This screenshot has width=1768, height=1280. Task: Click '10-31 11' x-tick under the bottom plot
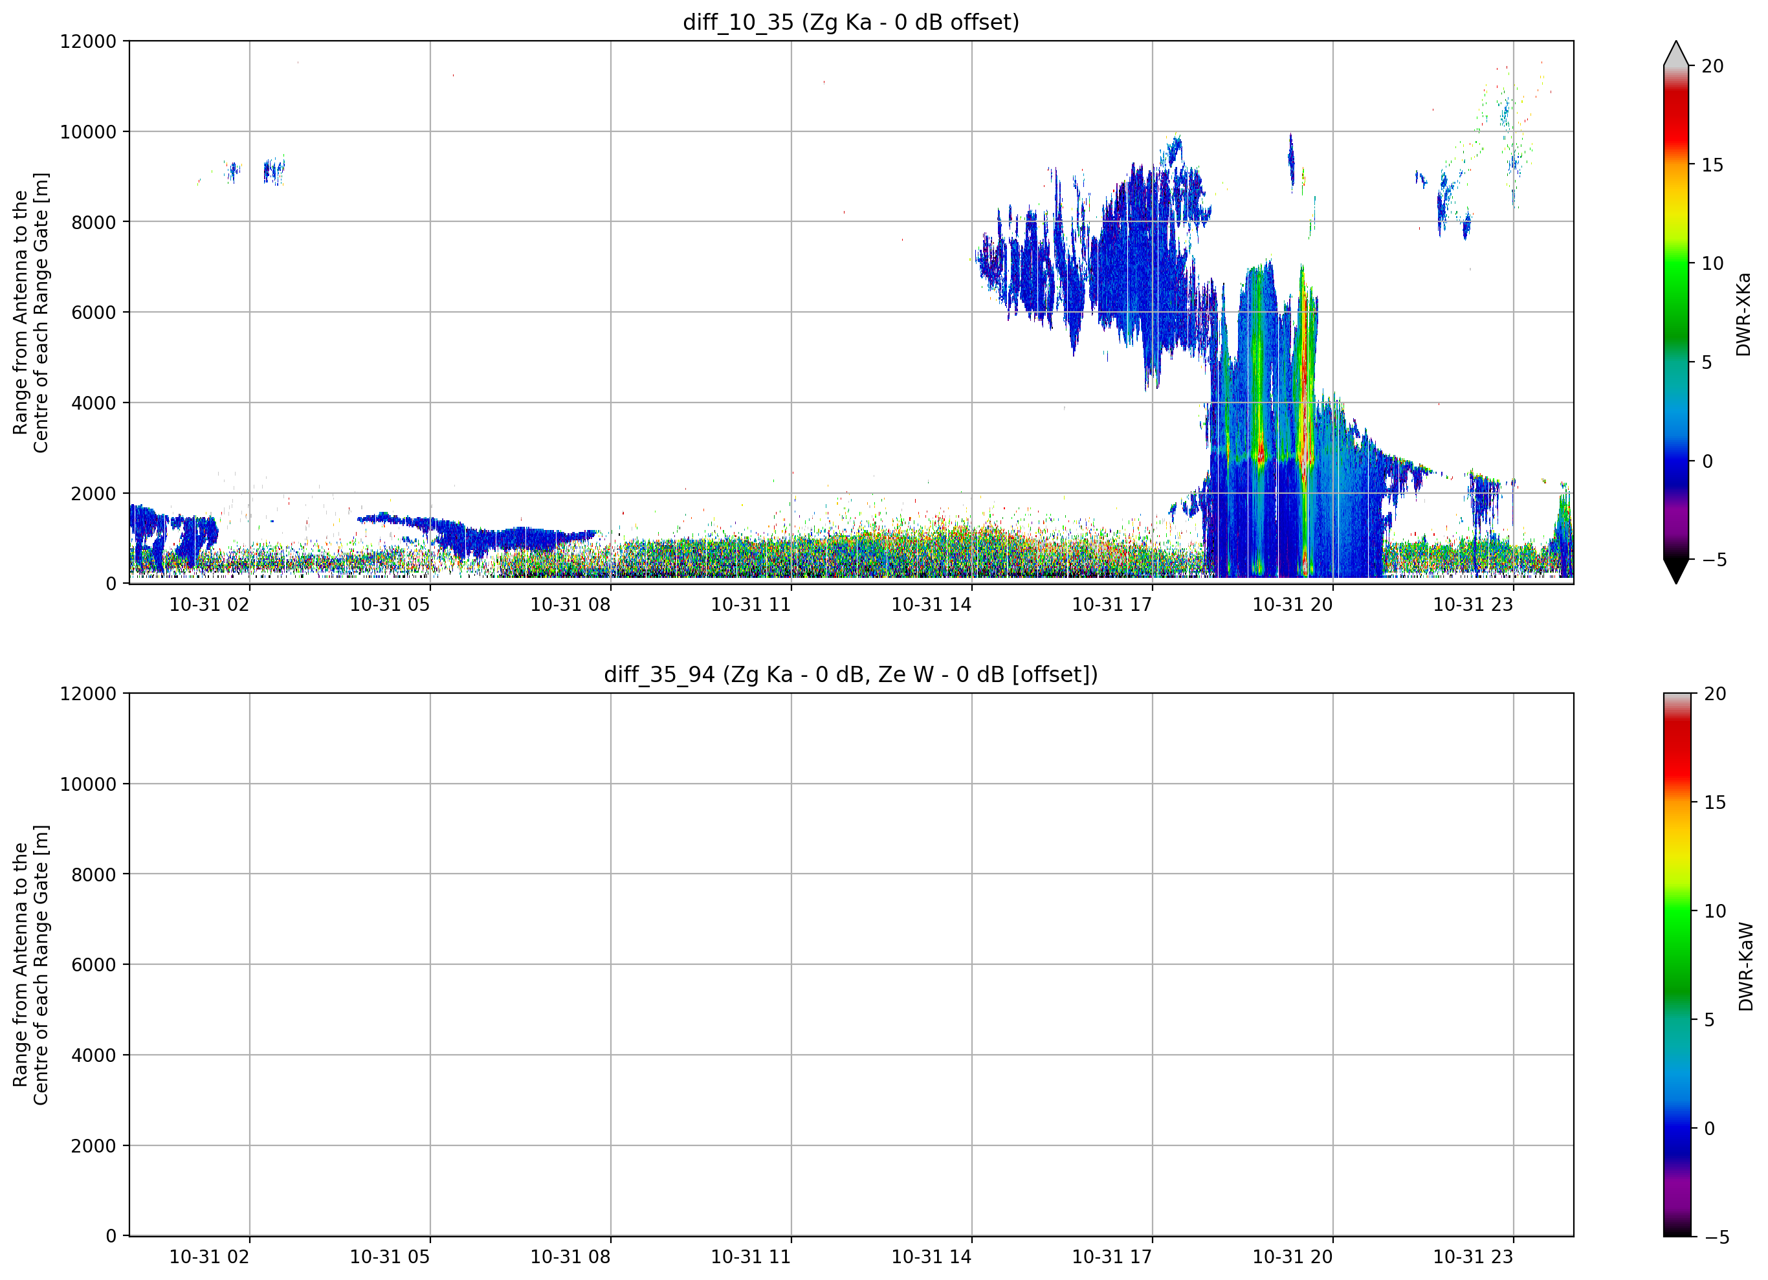pos(751,1257)
